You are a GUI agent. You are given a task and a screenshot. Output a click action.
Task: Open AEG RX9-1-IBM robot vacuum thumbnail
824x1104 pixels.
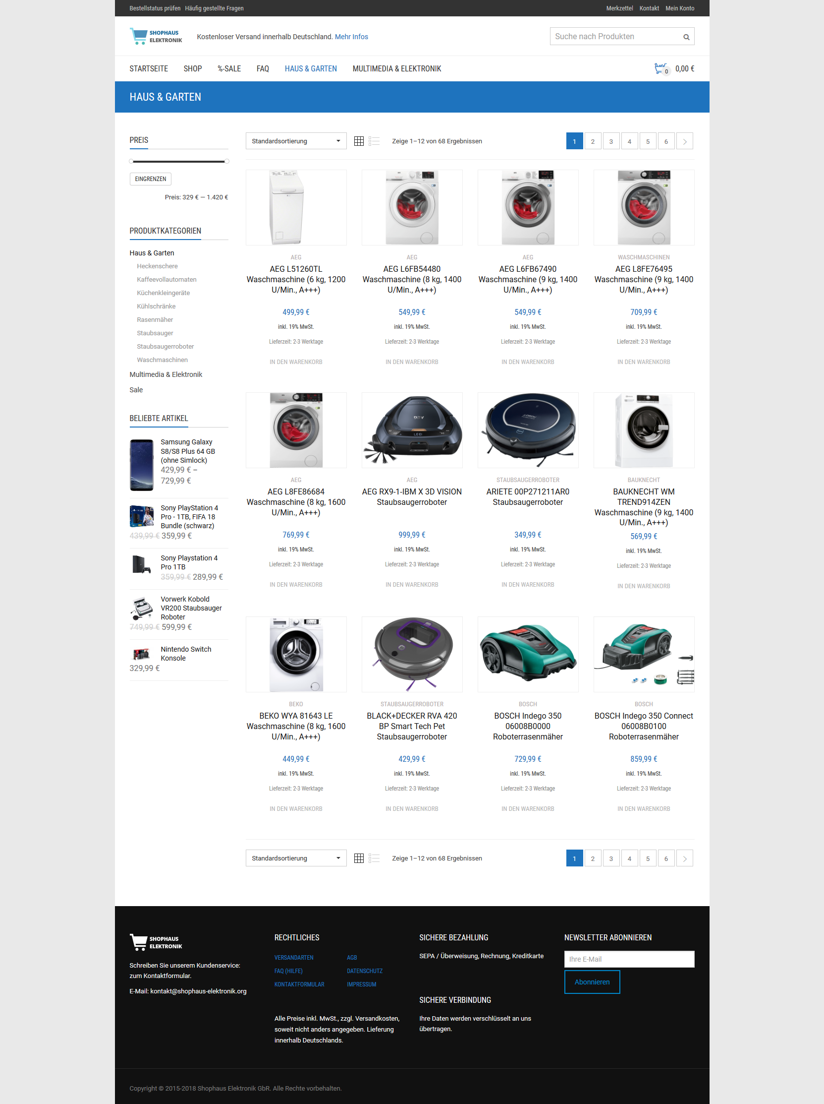[x=412, y=430]
